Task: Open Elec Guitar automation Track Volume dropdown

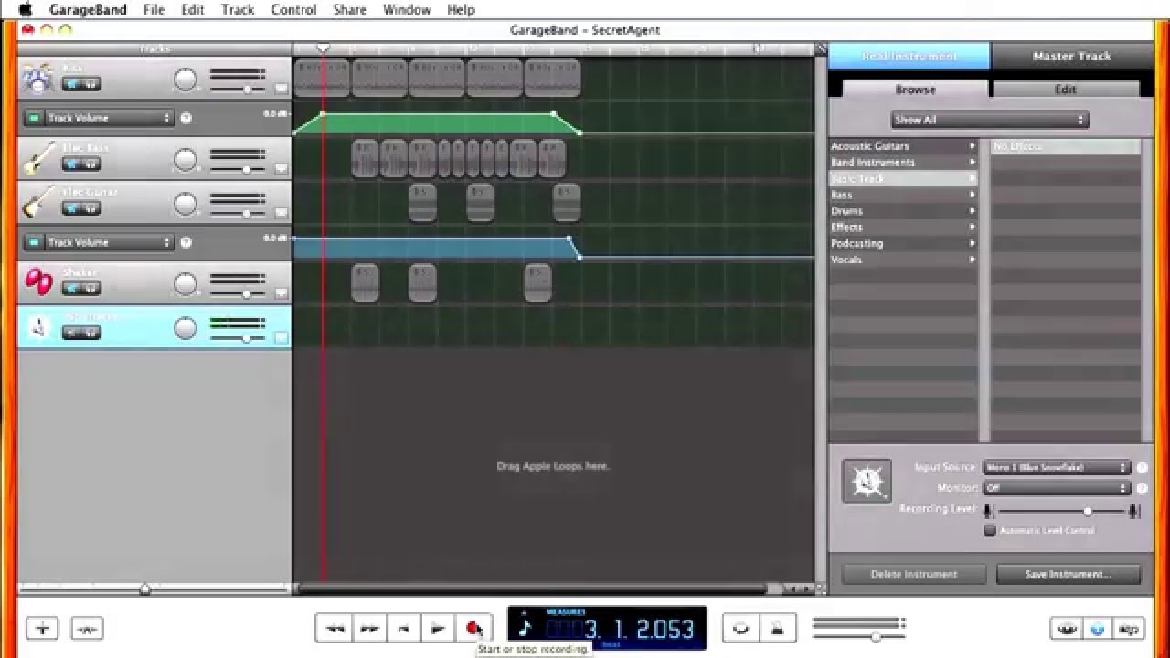Action: click(x=109, y=242)
